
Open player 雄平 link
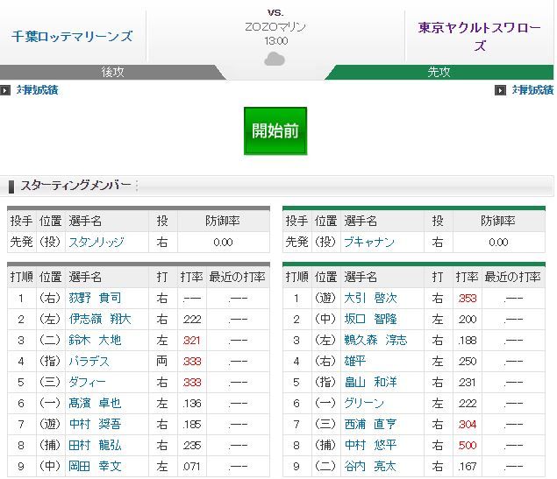tap(355, 362)
